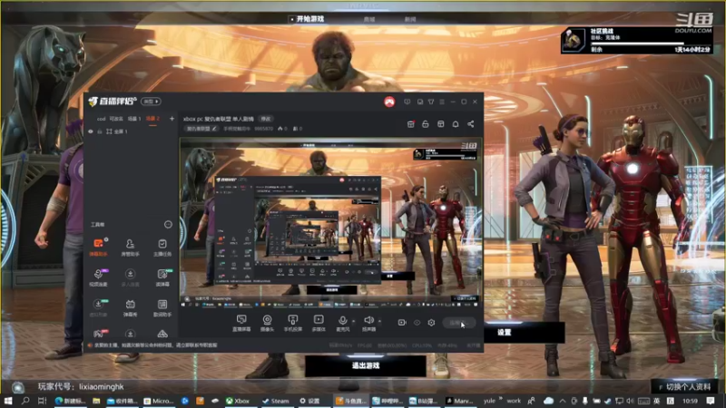
Task: Open the 设置 settings taskbar item
Action: (309, 401)
